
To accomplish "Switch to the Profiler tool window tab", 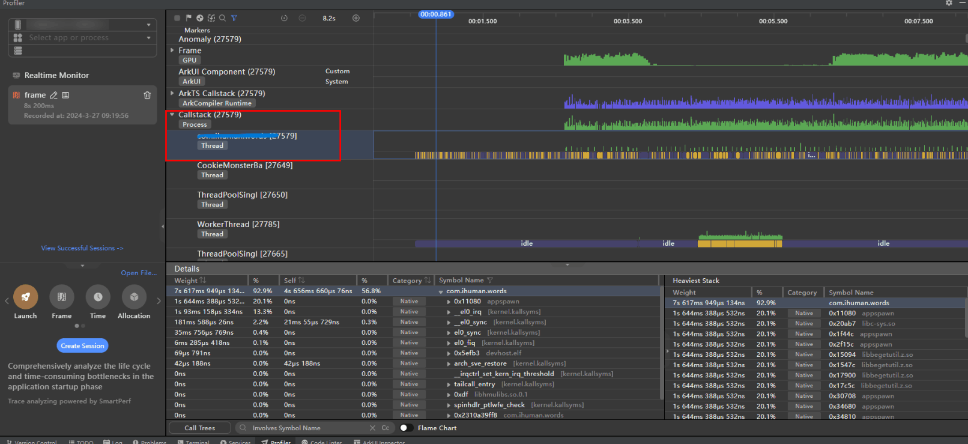I will pyautogui.click(x=276, y=442).
